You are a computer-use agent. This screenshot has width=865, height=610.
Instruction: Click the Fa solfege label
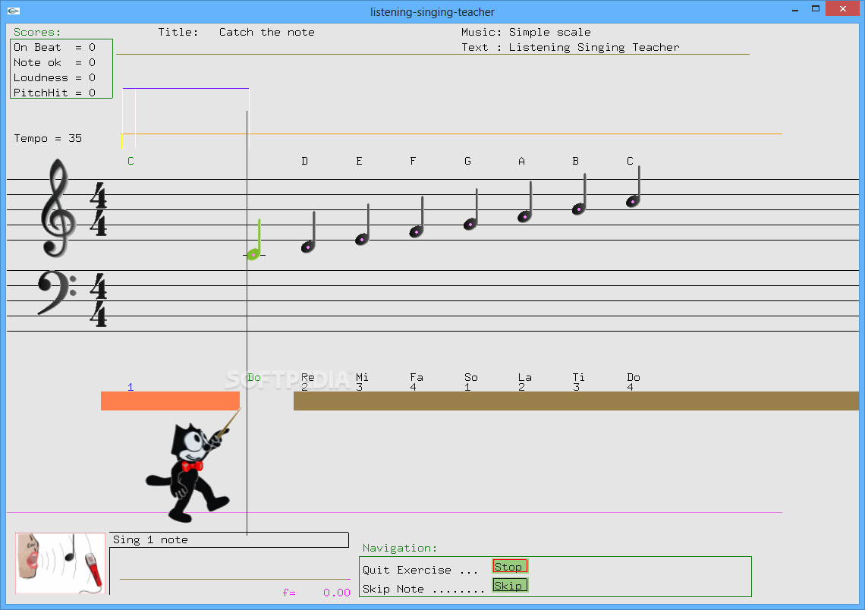click(417, 377)
